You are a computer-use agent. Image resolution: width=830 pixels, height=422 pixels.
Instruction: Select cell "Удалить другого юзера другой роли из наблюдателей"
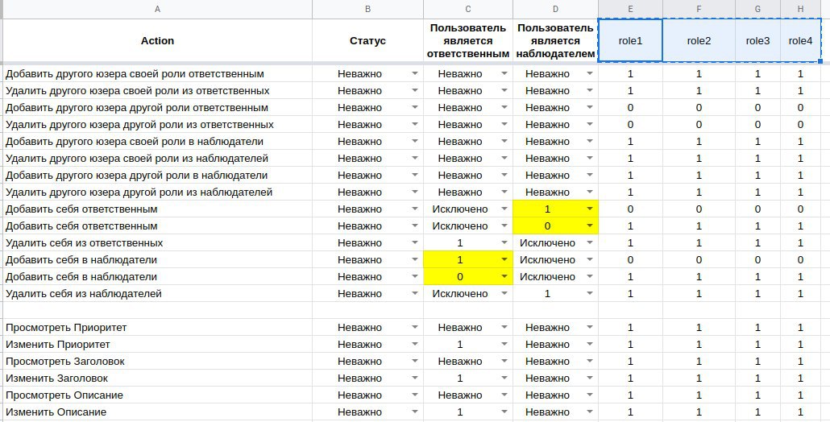157,192
